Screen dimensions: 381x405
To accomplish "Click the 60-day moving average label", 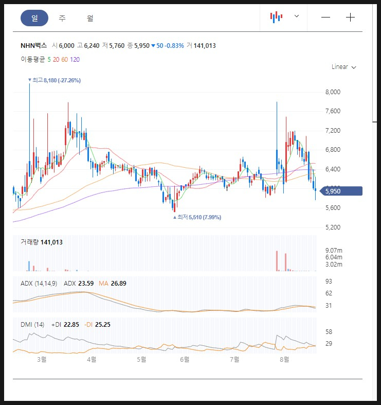I will 65,60.
